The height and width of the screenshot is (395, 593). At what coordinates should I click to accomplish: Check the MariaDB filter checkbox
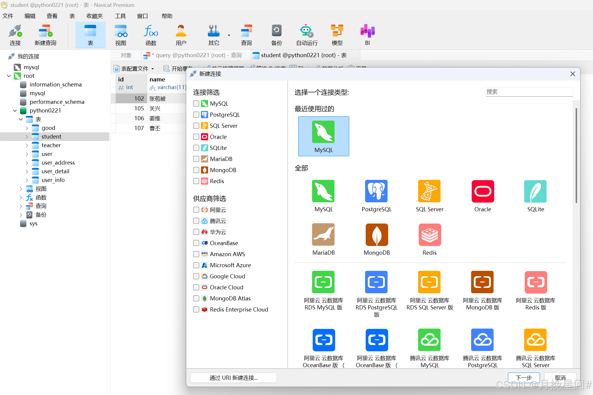pyautogui.click(x=196, y=159)
